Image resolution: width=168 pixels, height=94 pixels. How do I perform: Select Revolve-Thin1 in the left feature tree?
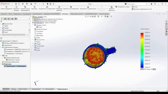tap(8, 24)
